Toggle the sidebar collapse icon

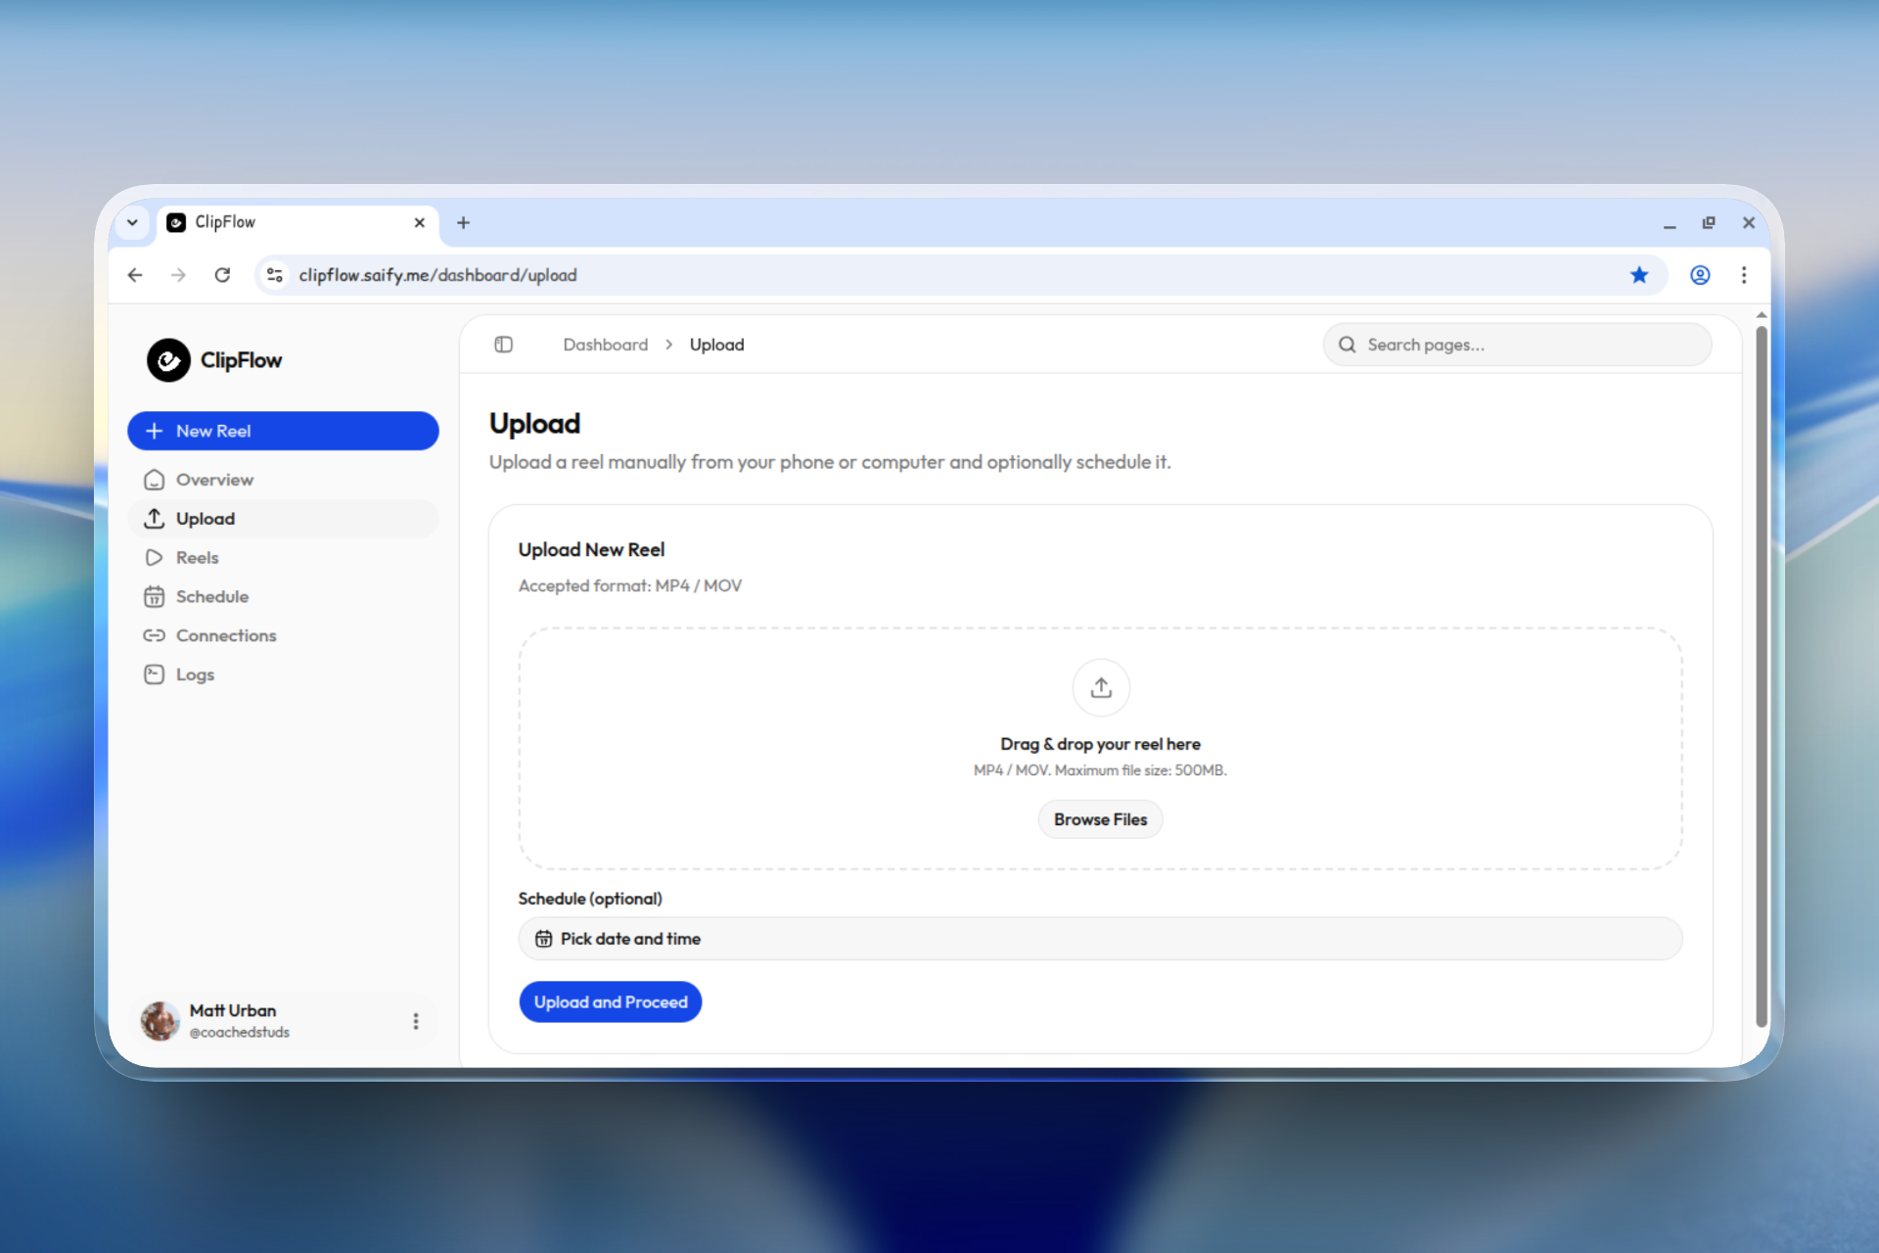coord(503,345)
